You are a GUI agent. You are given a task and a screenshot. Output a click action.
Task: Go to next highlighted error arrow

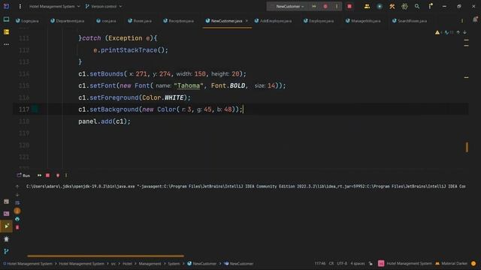click(464, 32)
